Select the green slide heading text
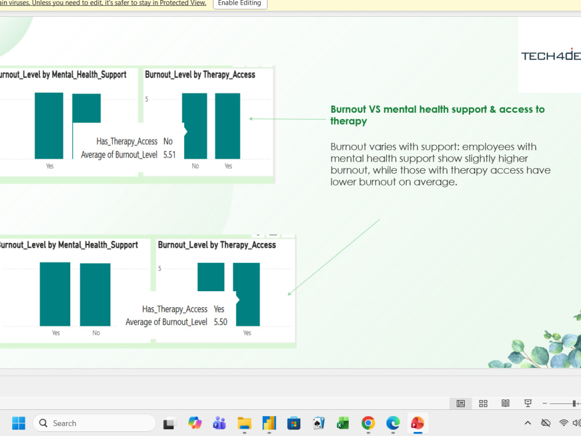Screen dimensions: 581x436 [x=437, y=115]
